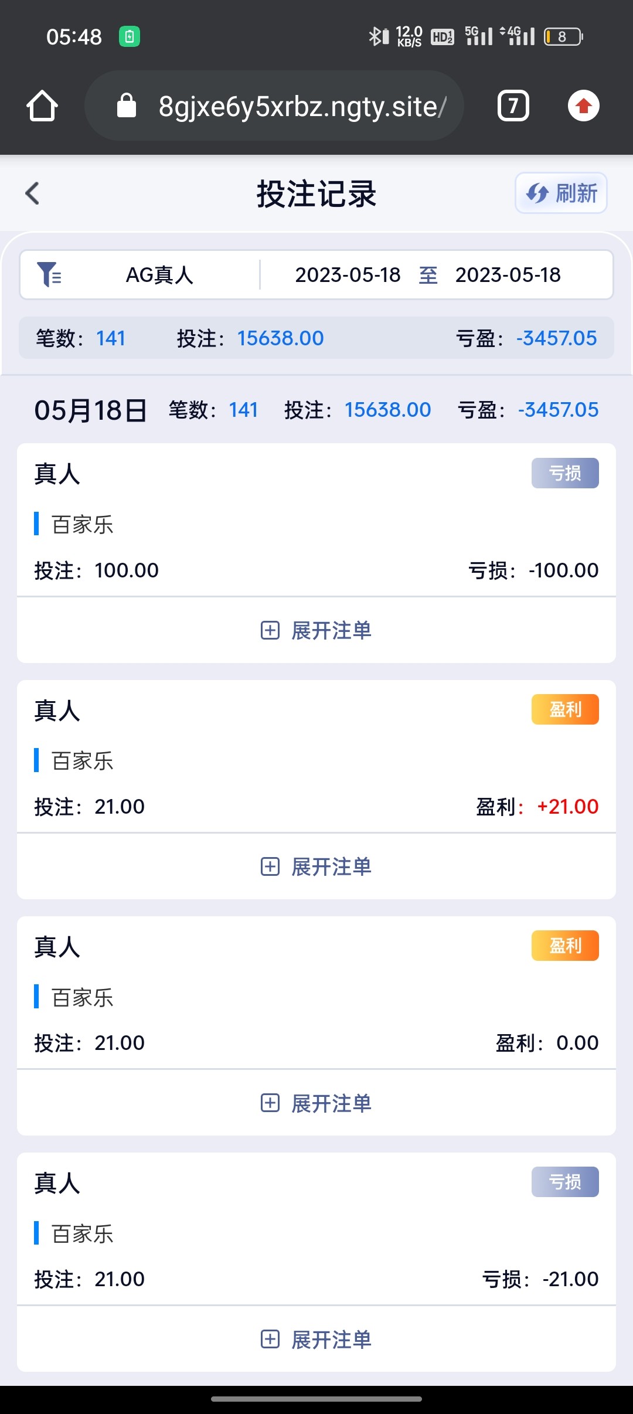The height and width of the screenshot is (1414, 633).
Task: Tap the 投注记录 page title
Action: click(x=316, y=194)
